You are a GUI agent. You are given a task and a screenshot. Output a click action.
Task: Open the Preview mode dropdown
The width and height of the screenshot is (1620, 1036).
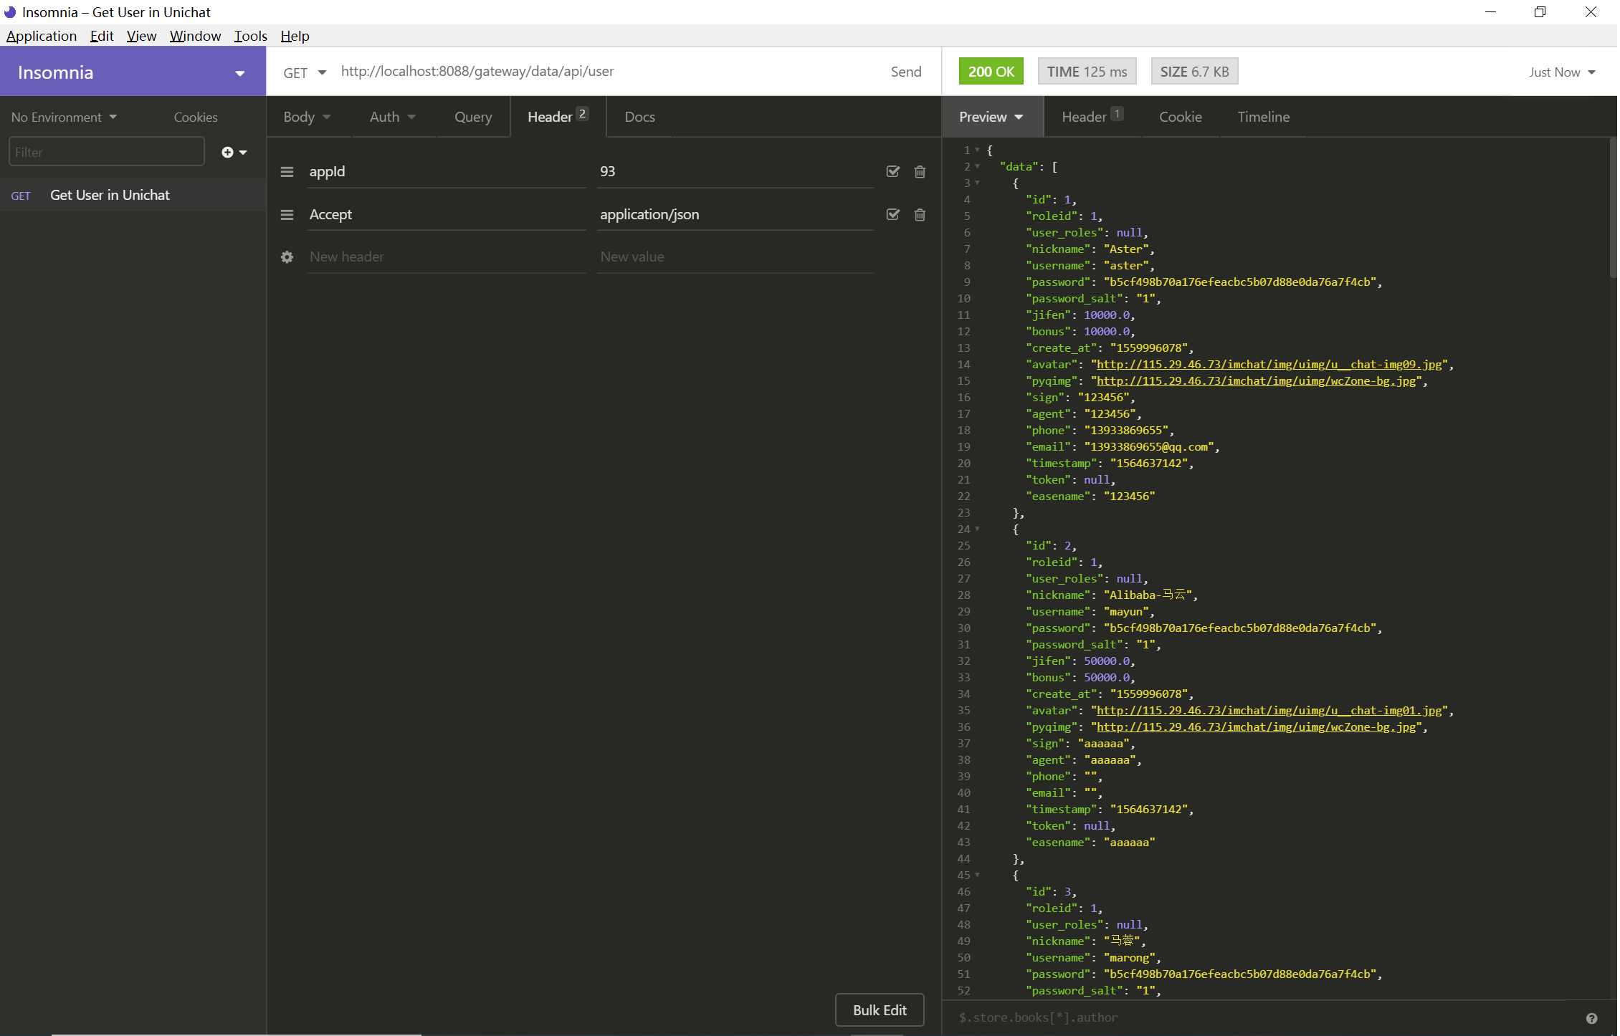pos(991,117)
